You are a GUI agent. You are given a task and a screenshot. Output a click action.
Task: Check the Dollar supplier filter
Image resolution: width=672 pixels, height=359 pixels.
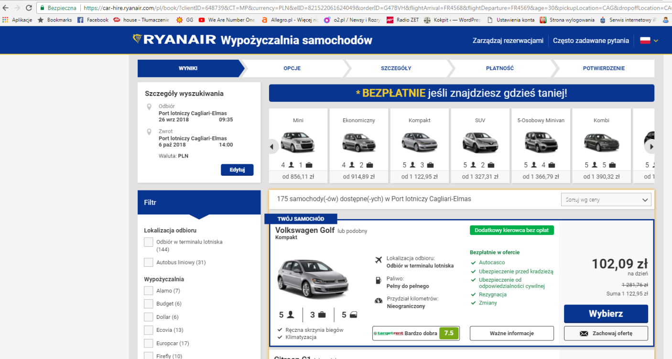149,317
